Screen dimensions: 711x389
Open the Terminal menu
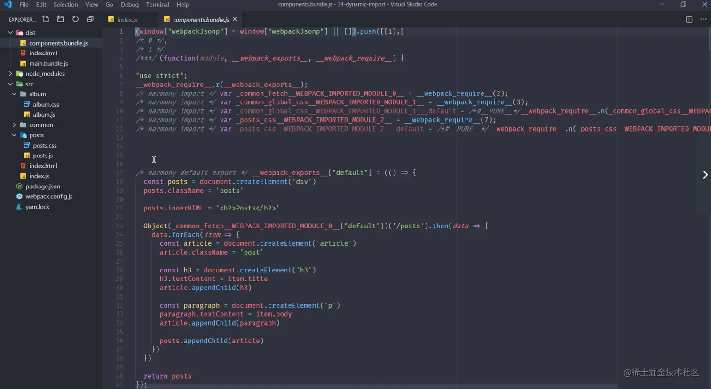[x=158, y=4]
